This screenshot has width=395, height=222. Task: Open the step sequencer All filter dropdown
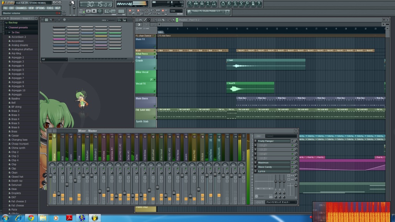click(54, 59)
